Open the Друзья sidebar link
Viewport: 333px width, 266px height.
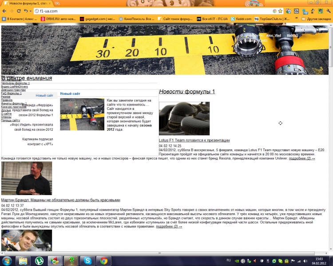point(6,110)
